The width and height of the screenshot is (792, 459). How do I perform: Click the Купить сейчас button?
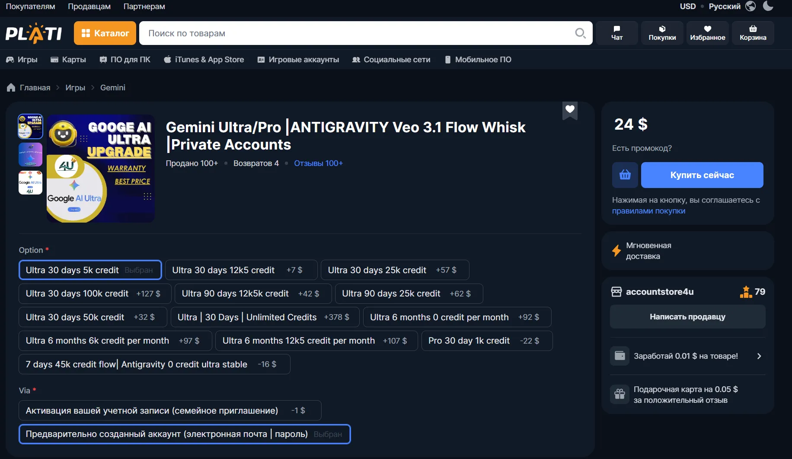pos(702,175)
